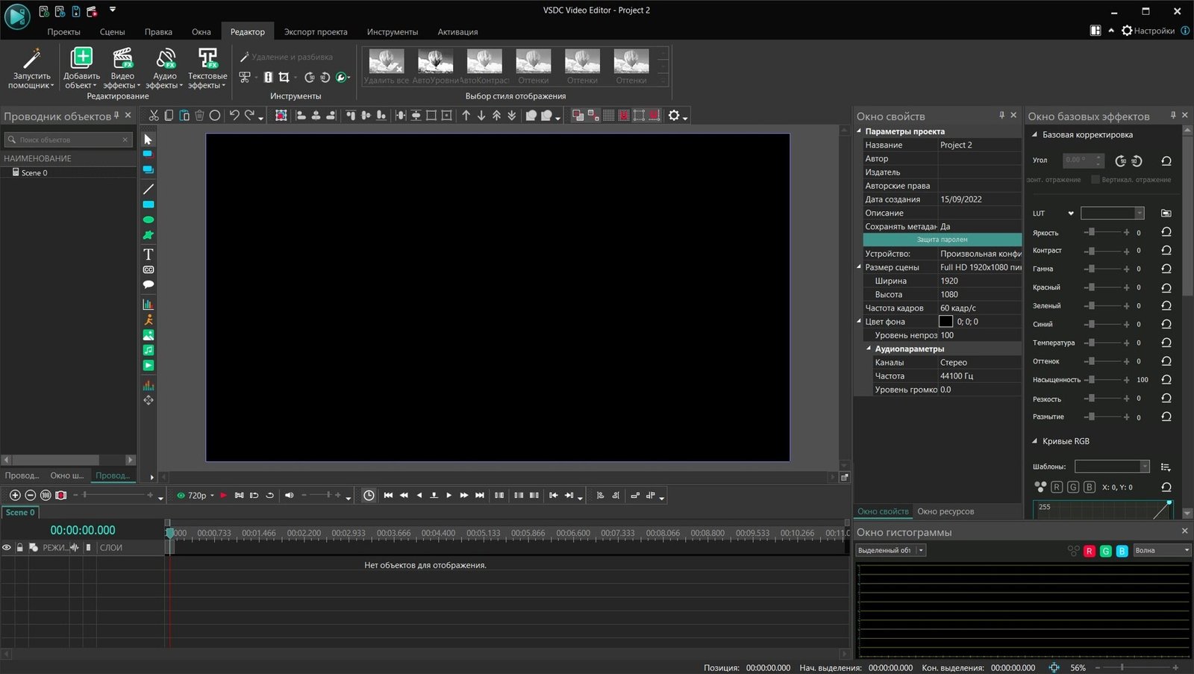Image resolution: width=1194 pixels, height=674 pixels.
Task: Open the Шаблоны templates dropdown
Action: (x=1112, y=467)
